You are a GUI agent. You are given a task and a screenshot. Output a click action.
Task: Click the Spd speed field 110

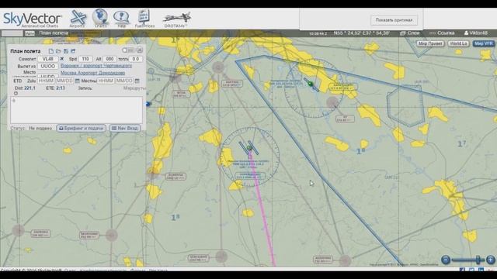click(85, 59)
